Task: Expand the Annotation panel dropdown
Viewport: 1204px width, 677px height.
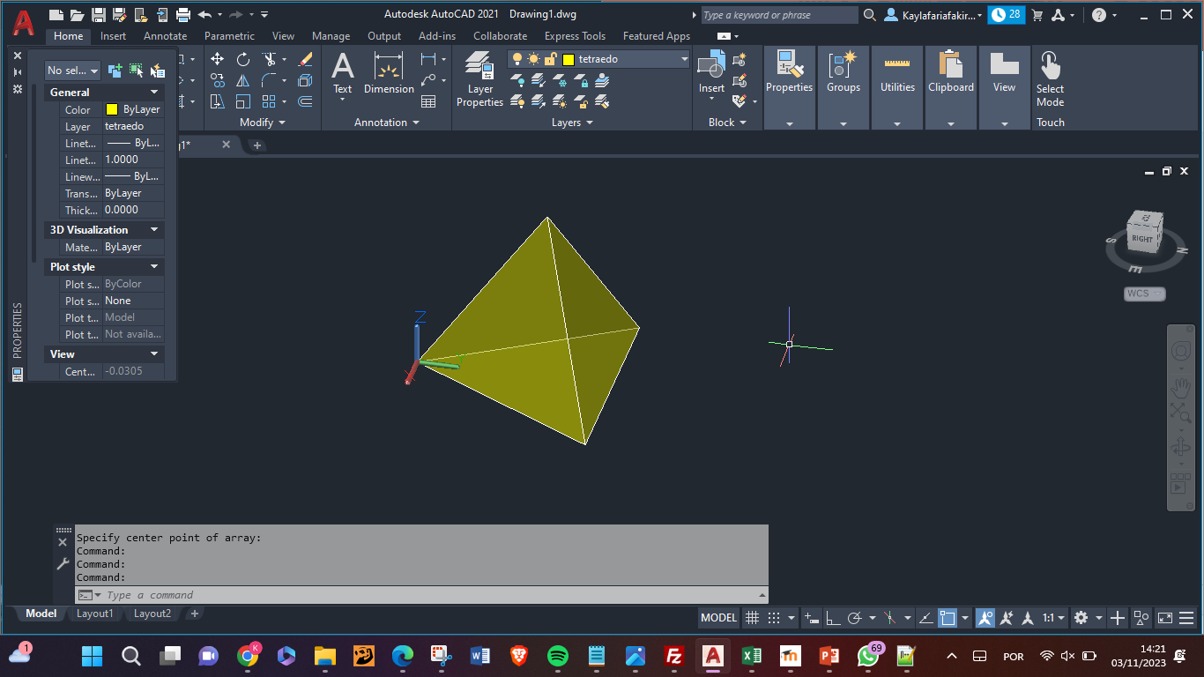Action: click(x=387, y=123)
